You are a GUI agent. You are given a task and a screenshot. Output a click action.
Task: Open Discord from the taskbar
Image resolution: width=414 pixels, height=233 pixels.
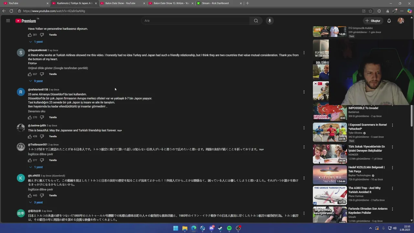coord(212,228)
